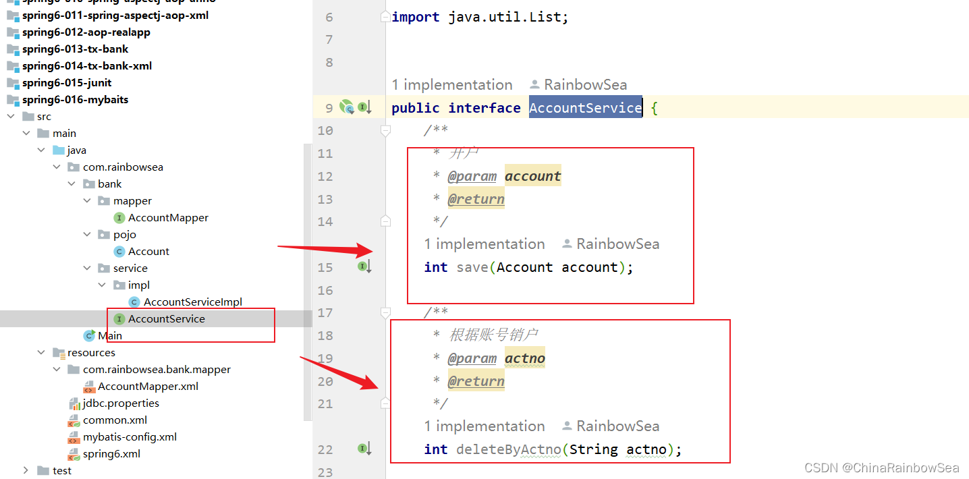Fold the Javadoc comment at line 17
Image resolution: width=969 pixels, height=479 pixels.
click(385, 312)
